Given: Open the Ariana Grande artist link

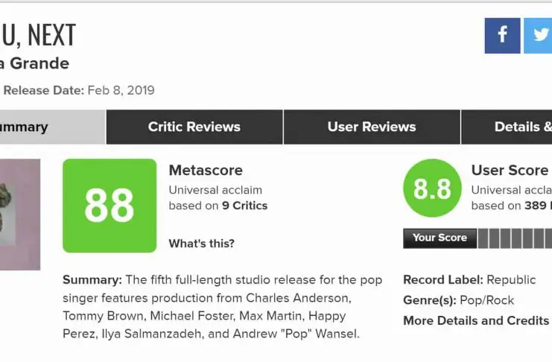Looking at the screenshot, I should [36, 63].
